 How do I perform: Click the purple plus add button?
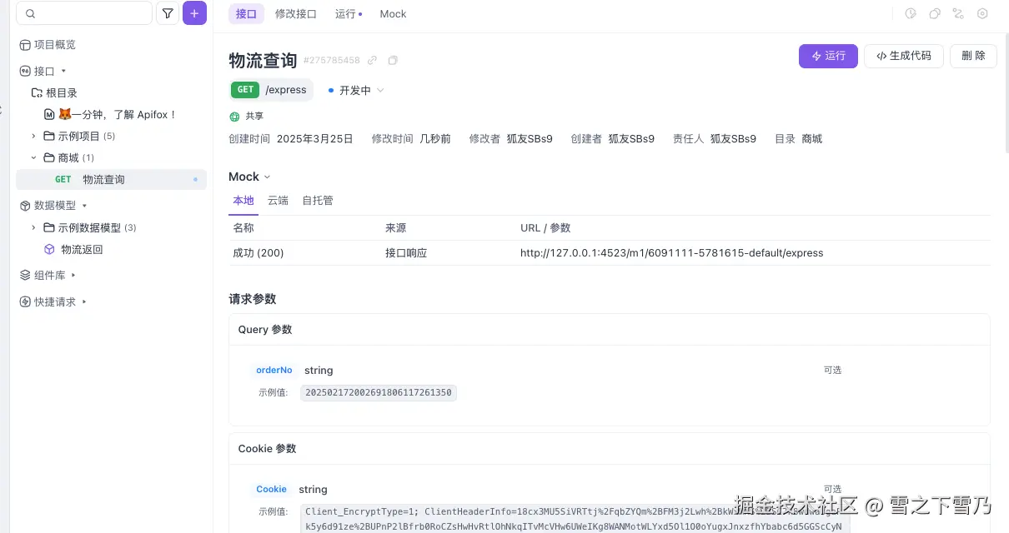pyautogui.click(x=194, y=13)
